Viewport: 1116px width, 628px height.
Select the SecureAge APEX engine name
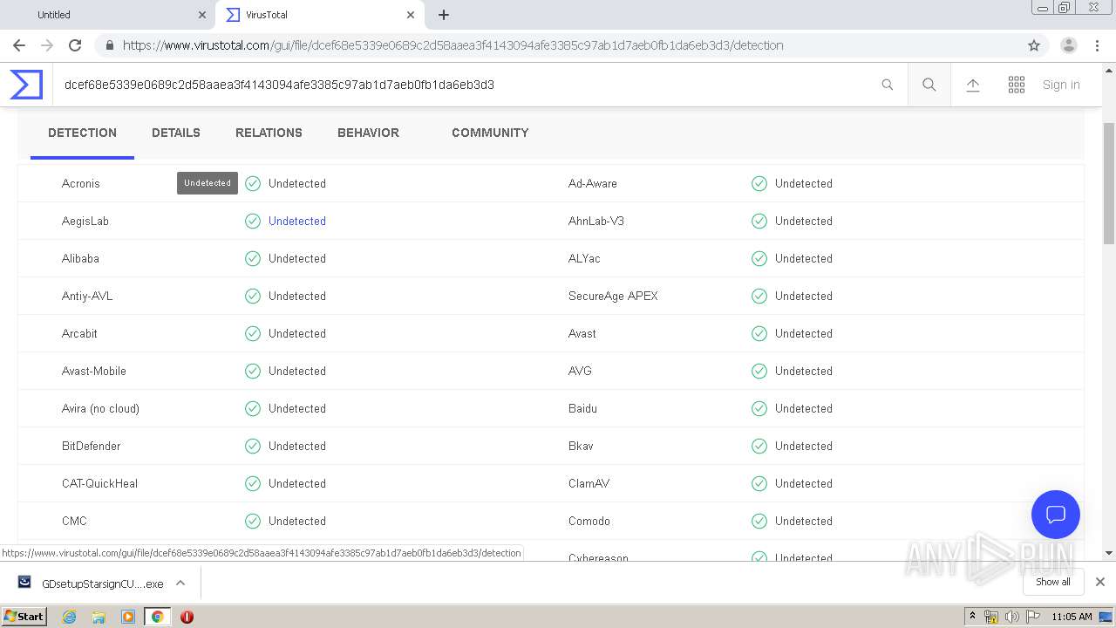(x=613, y=296)
